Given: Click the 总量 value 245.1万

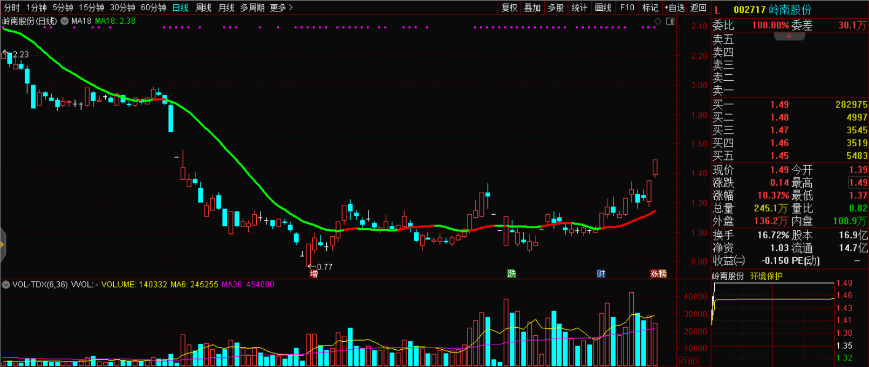Looking at the screenshot, I should [x=771, y=208].
